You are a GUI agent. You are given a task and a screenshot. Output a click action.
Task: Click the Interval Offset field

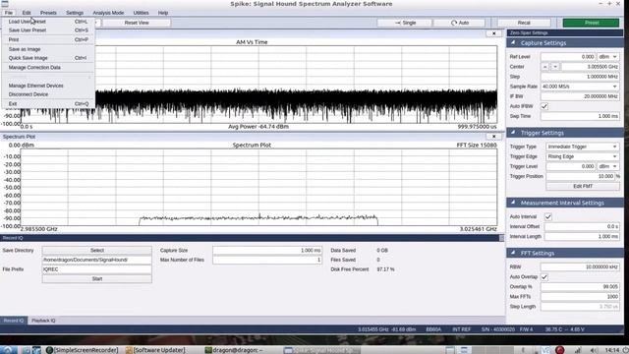582,226
